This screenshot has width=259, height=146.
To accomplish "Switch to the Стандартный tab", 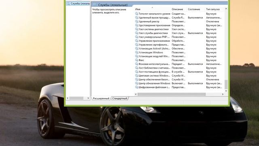I will point(120,99).
